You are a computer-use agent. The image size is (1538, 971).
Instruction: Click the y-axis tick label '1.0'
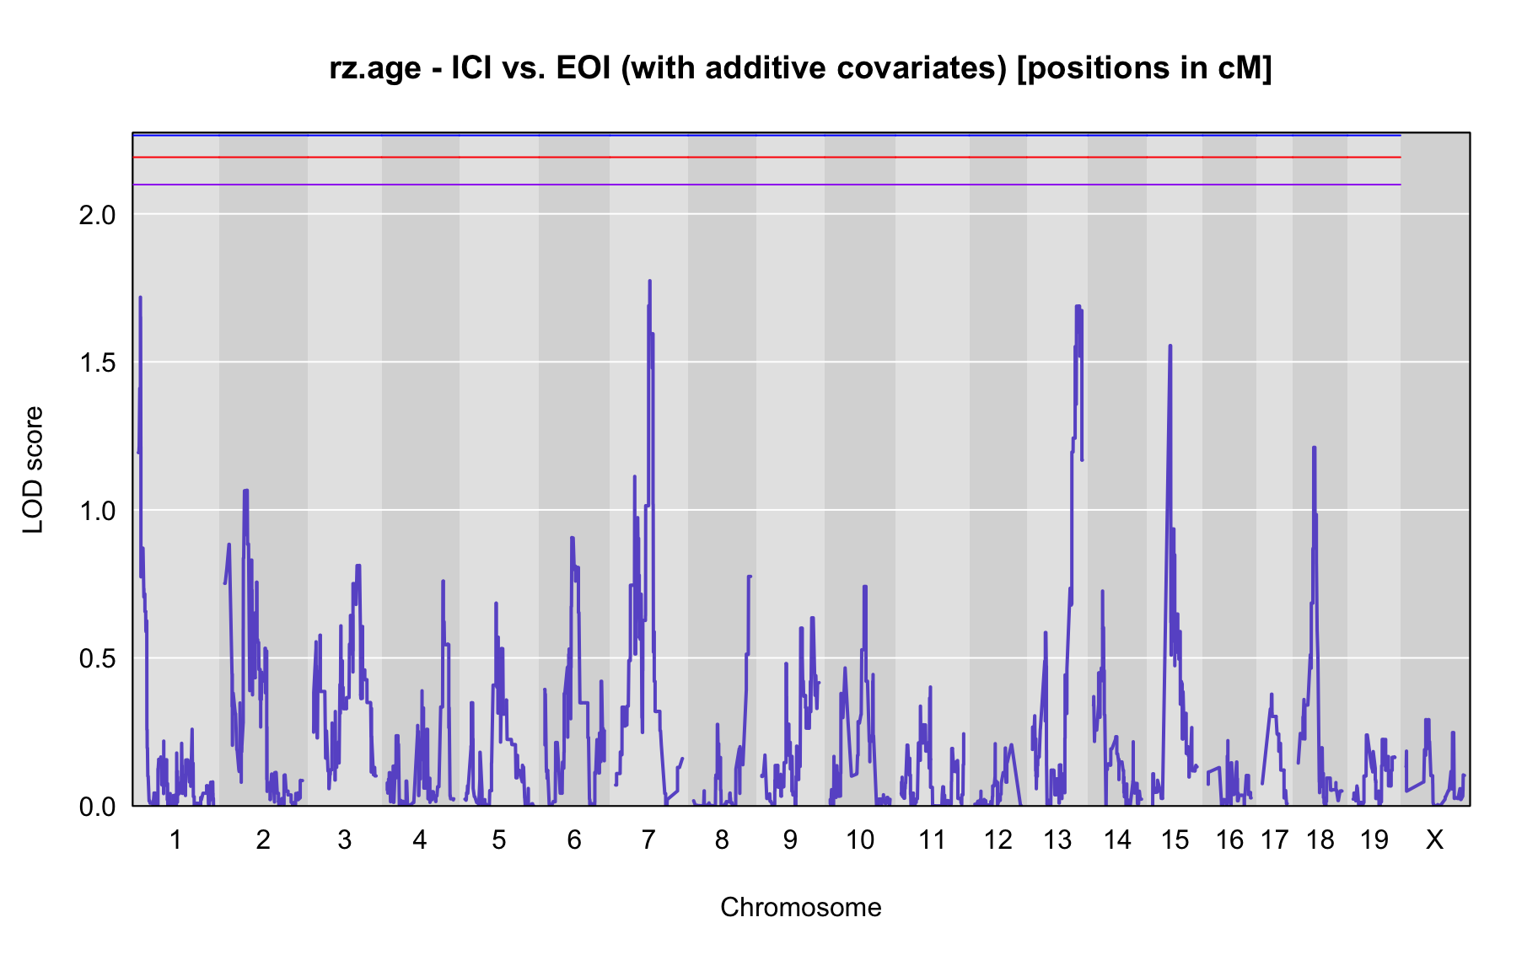tap(97, 511)
